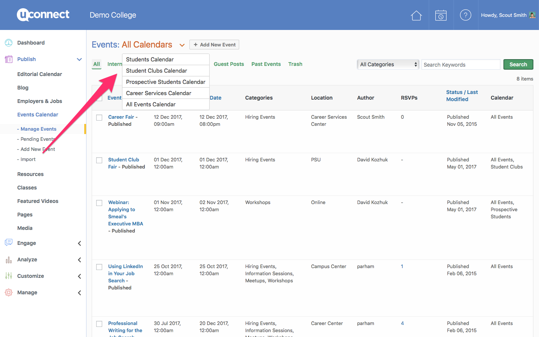Click the Add New Event button
Viewport: 539px width, 337px height.
(214, 45)
